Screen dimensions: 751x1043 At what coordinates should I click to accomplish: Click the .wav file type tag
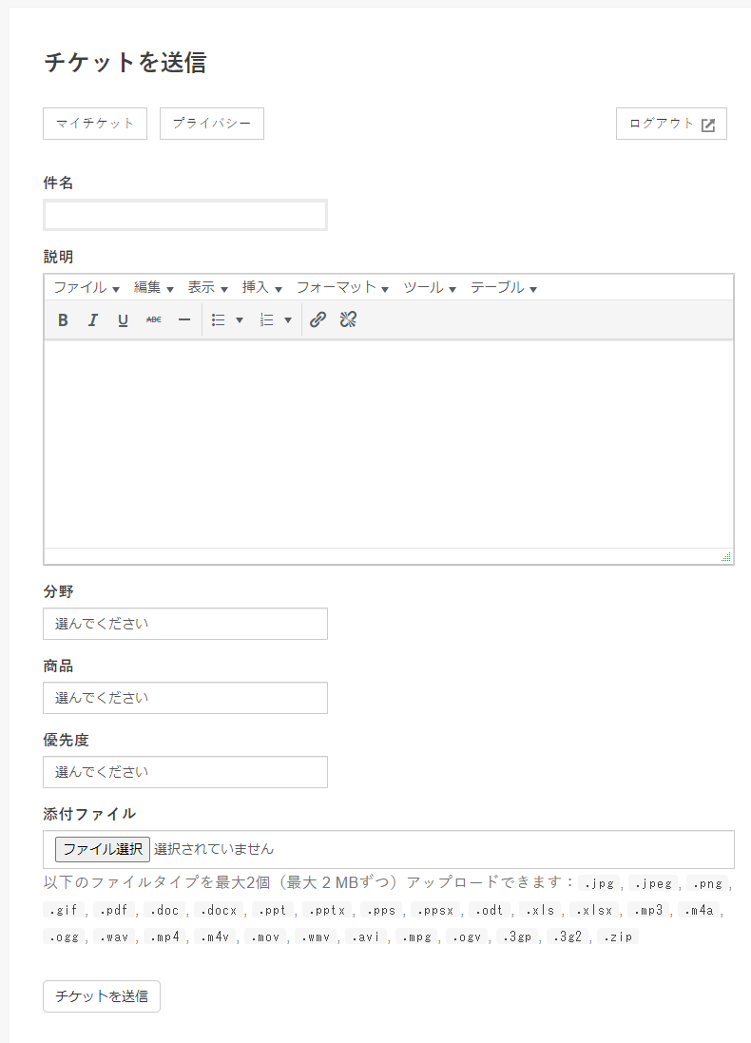114,937
